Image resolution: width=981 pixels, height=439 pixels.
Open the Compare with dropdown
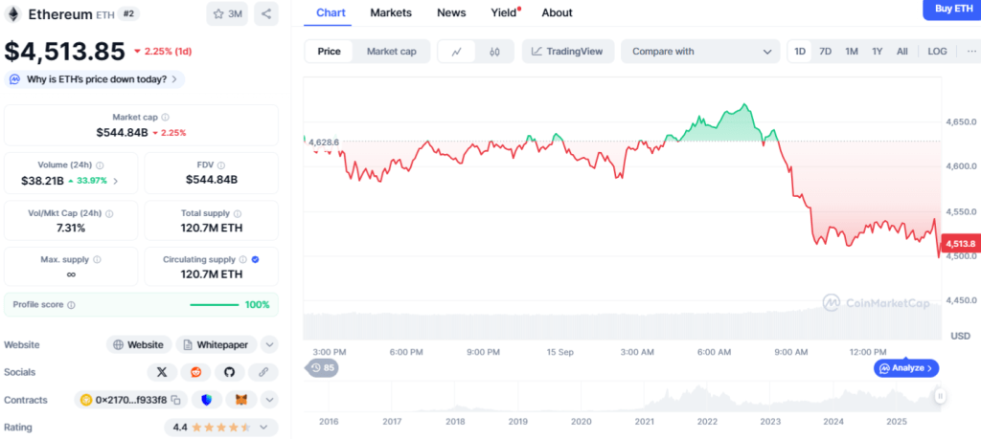(700, 52)
